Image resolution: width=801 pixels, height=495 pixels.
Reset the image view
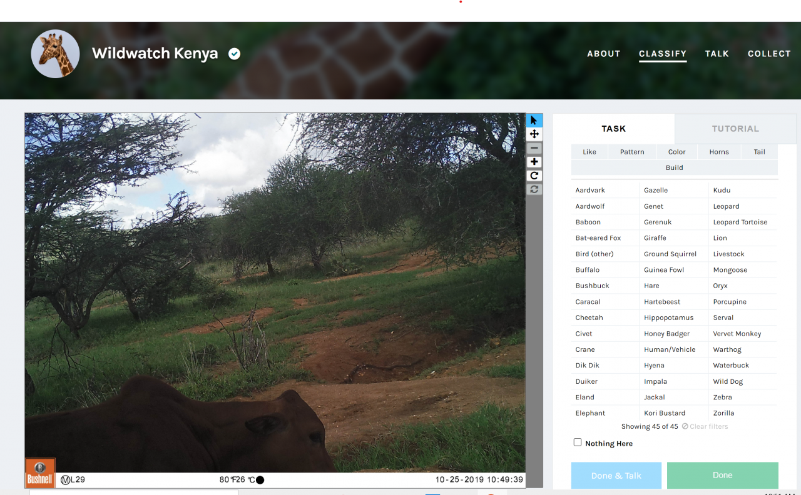point(534,189)
